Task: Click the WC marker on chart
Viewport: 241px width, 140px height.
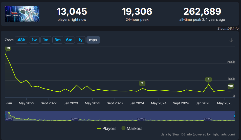Action: click(231, 86)
